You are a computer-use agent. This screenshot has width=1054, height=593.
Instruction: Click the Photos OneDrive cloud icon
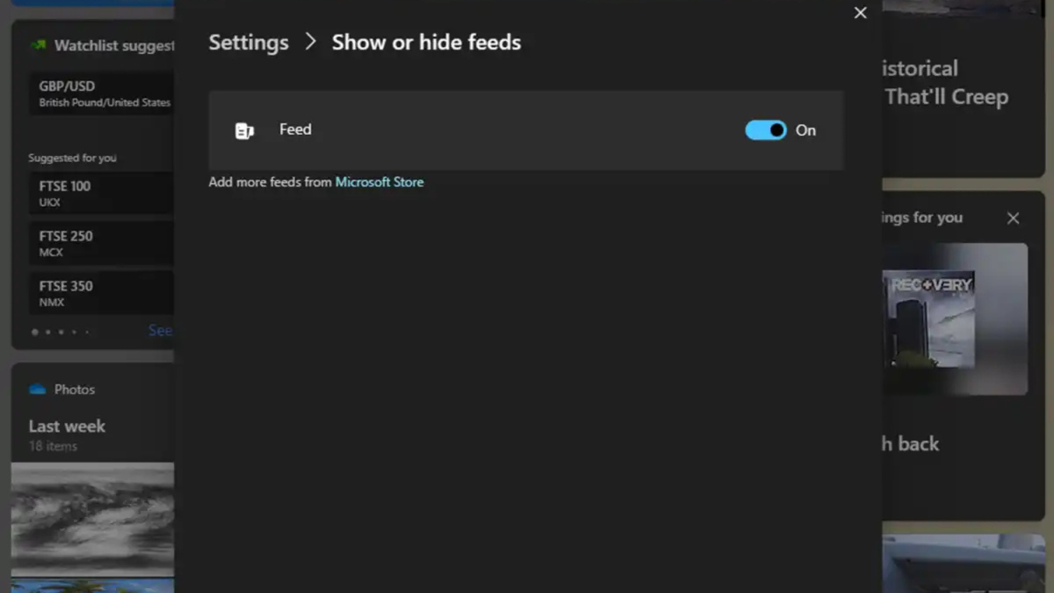point(37,389)
